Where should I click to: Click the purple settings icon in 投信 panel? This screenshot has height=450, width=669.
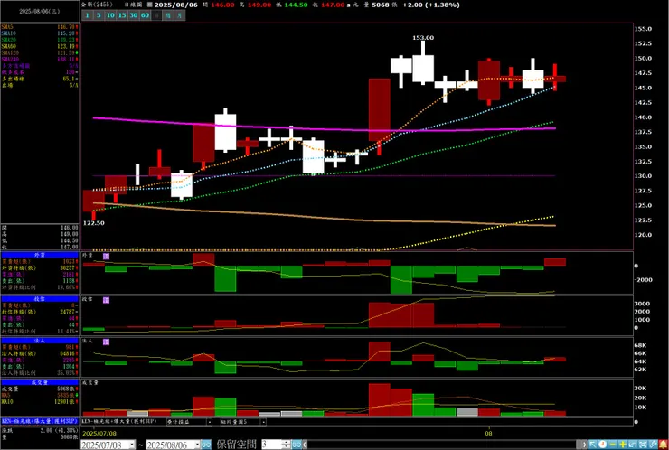pos(107,300)
